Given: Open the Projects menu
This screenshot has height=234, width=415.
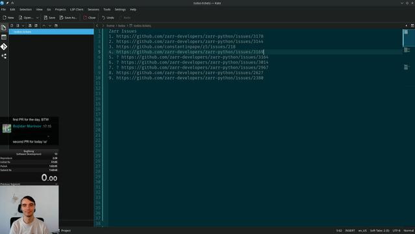Looking at the screenshot, I should (x=60, y=10).
